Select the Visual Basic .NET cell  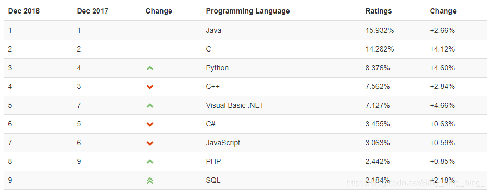click(x=235, y=105)
